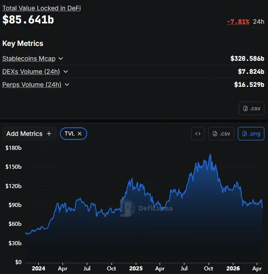The image size is (268, 274).
Task: Click the DEXs Volume (24h) label
Action: point(31,72)
